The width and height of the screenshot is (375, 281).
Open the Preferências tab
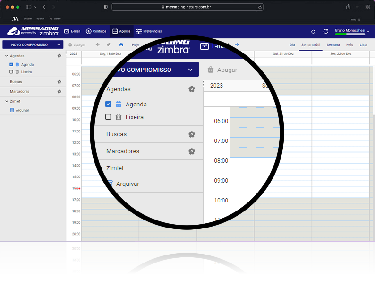(x=149, y=31)
